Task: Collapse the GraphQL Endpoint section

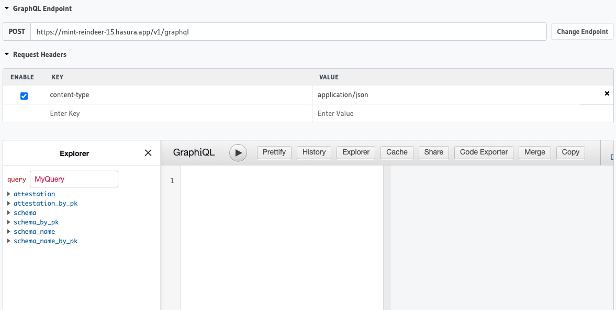Action: pos(7,9)
